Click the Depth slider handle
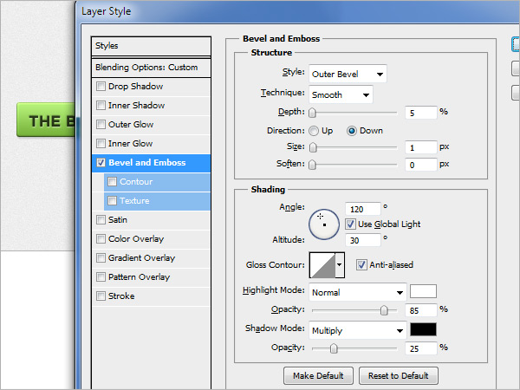The image size is (520, 390). tap(312, 113)
